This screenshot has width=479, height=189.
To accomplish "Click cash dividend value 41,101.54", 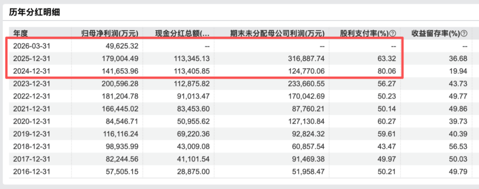I will [x=194, y=159].
